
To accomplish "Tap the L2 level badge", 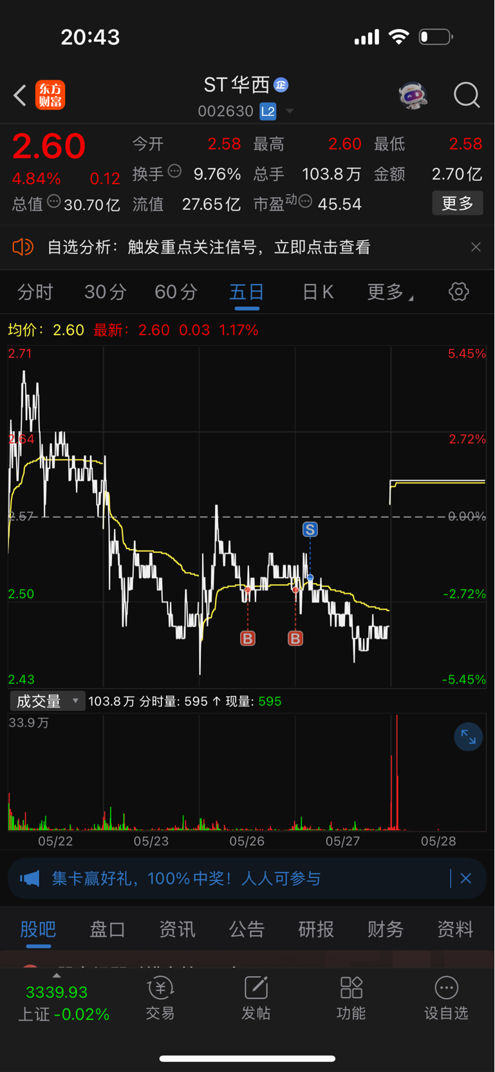I will point(268,111).
